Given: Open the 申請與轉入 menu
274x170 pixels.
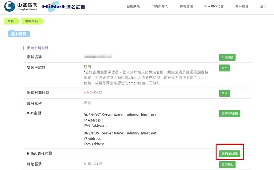Looking at the screenshot, I should point(160,6).
